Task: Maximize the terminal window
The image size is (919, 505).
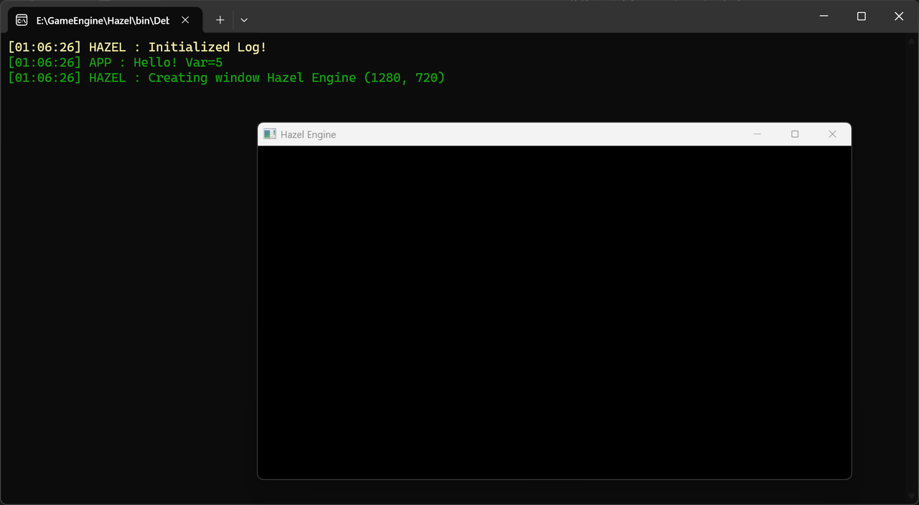Action: 862,16
